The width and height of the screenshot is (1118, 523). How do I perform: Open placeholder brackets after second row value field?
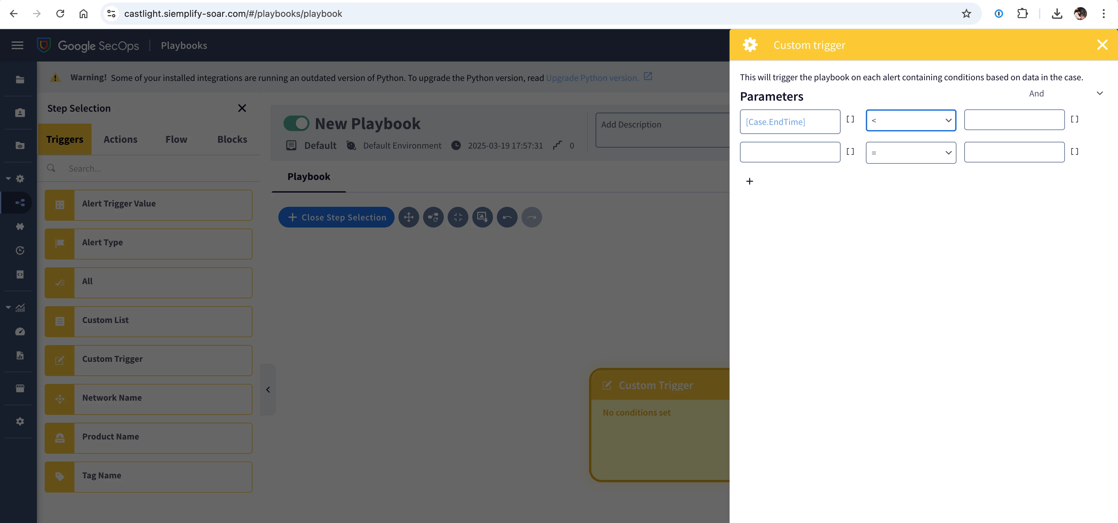coord(1075,152)
